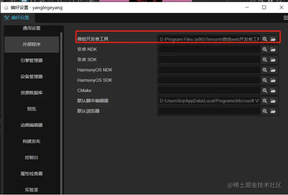Click the HarmonyOS SDK path field
This screenshot has height=195, width=288.
coord(209,80)
